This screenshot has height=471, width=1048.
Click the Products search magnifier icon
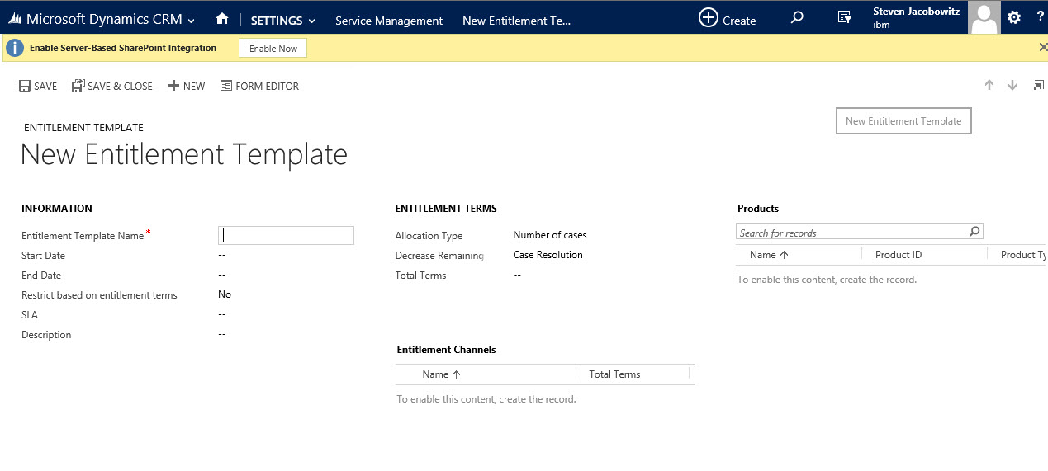[974, 232]
